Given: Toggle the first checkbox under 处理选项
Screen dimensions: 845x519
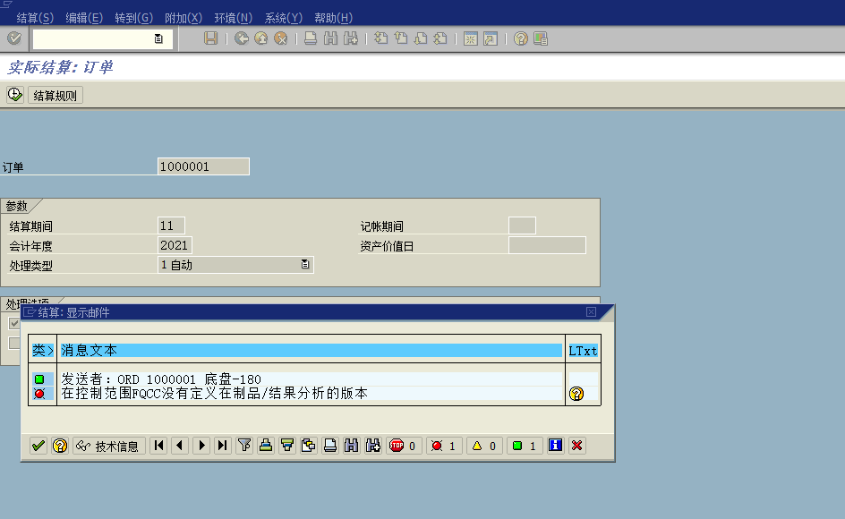Looking at the screenshot, I should point(14,323).
